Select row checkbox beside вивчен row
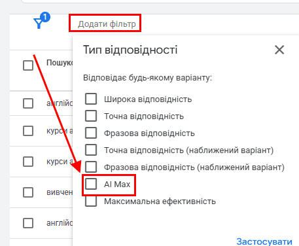This screenshot has height=246, width=299. pyautogui.click(x=28, y=192)
